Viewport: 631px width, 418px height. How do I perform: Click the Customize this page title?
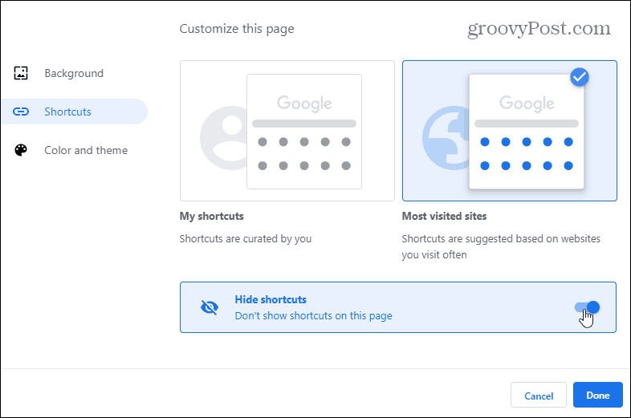[237, 29]
